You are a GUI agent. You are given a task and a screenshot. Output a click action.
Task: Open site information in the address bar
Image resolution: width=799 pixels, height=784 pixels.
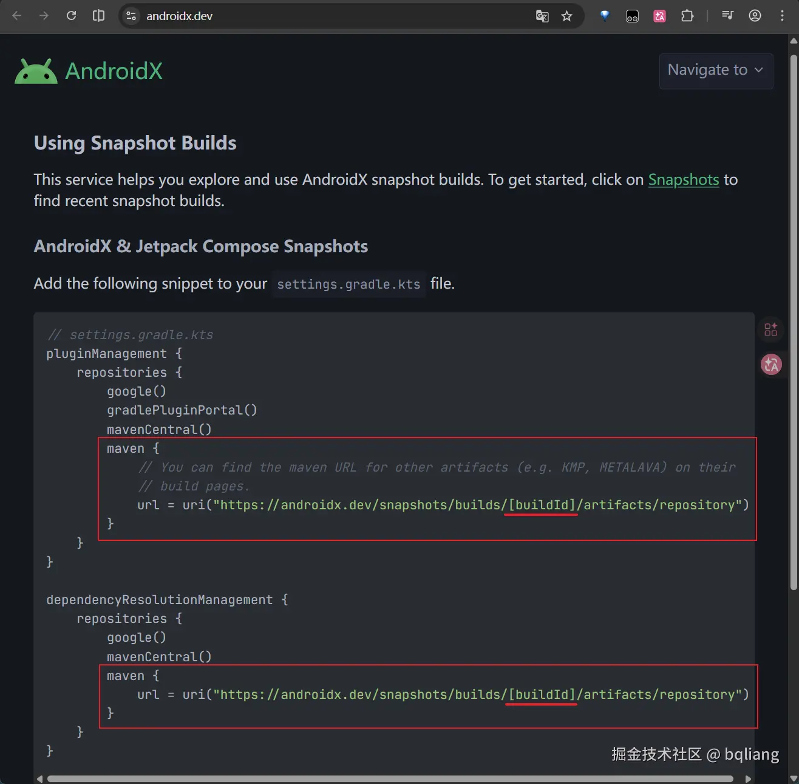(131, 16)
